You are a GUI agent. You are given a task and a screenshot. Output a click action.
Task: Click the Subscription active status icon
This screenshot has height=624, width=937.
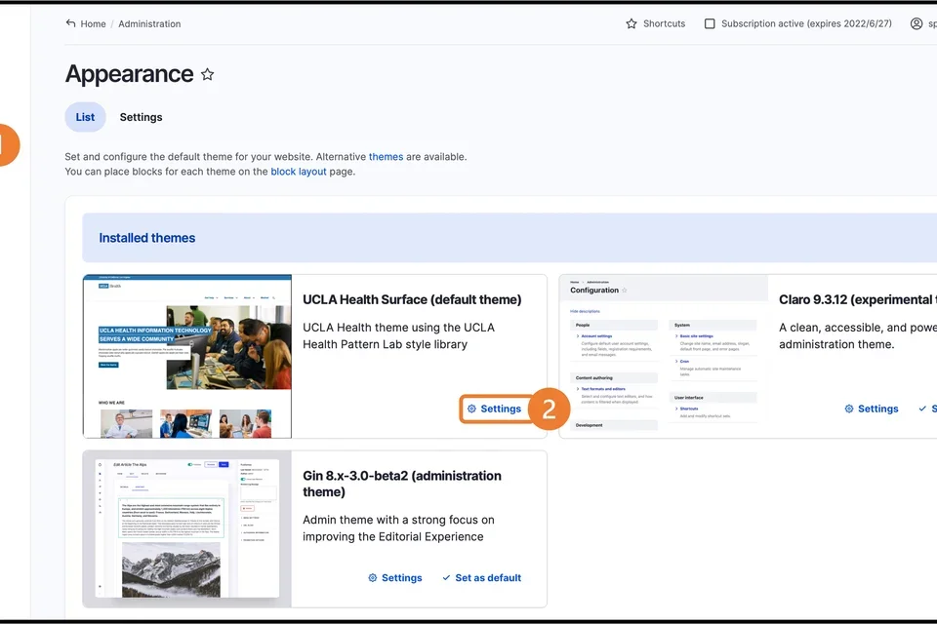coord(710,23)
